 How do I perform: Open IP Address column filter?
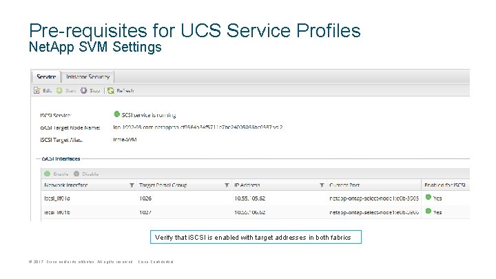322,185
